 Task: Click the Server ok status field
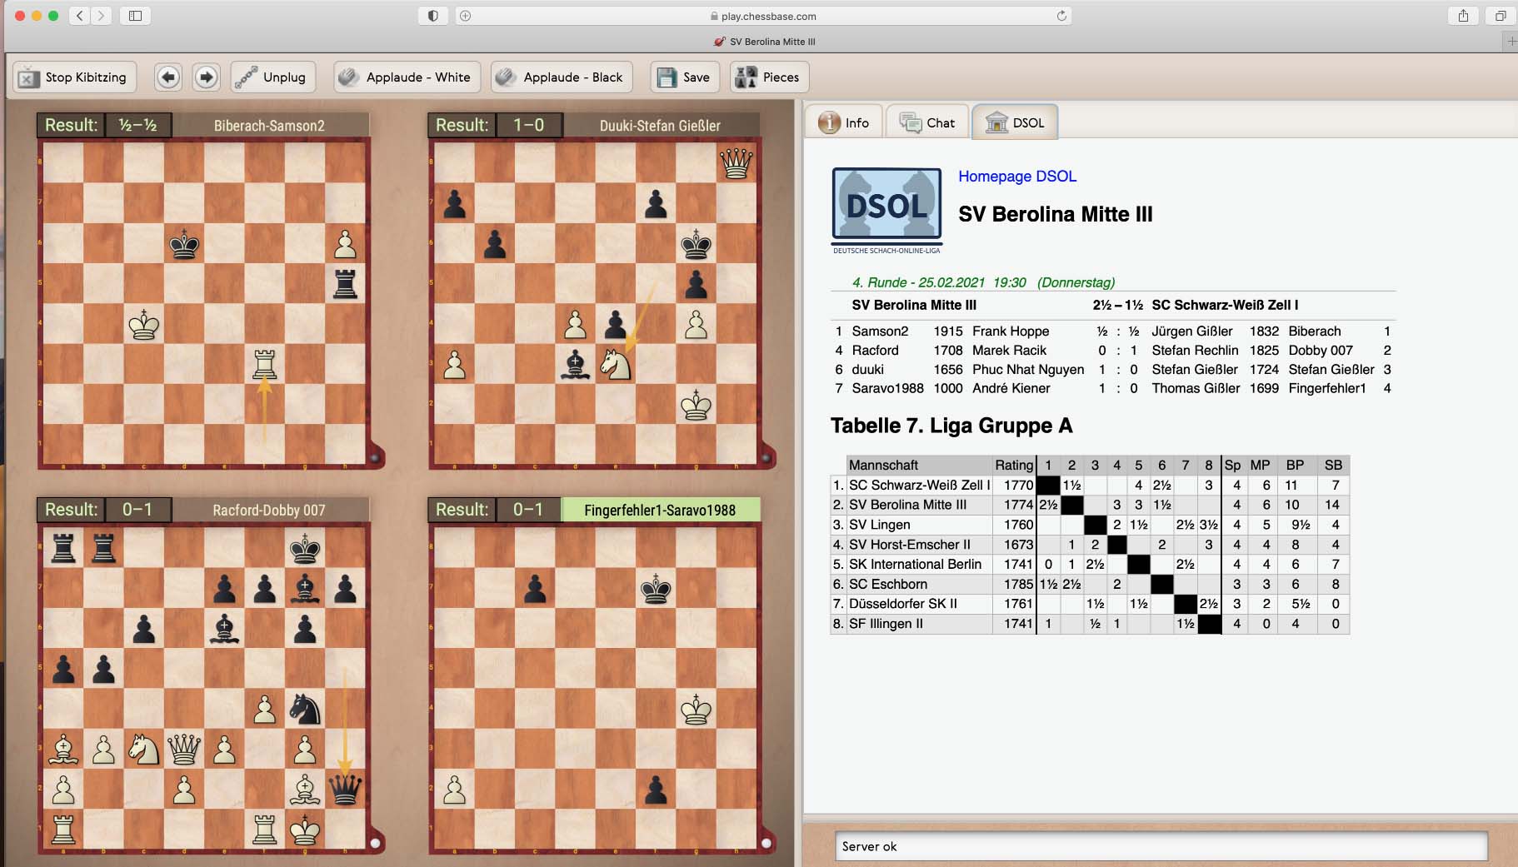point(1161,846)
